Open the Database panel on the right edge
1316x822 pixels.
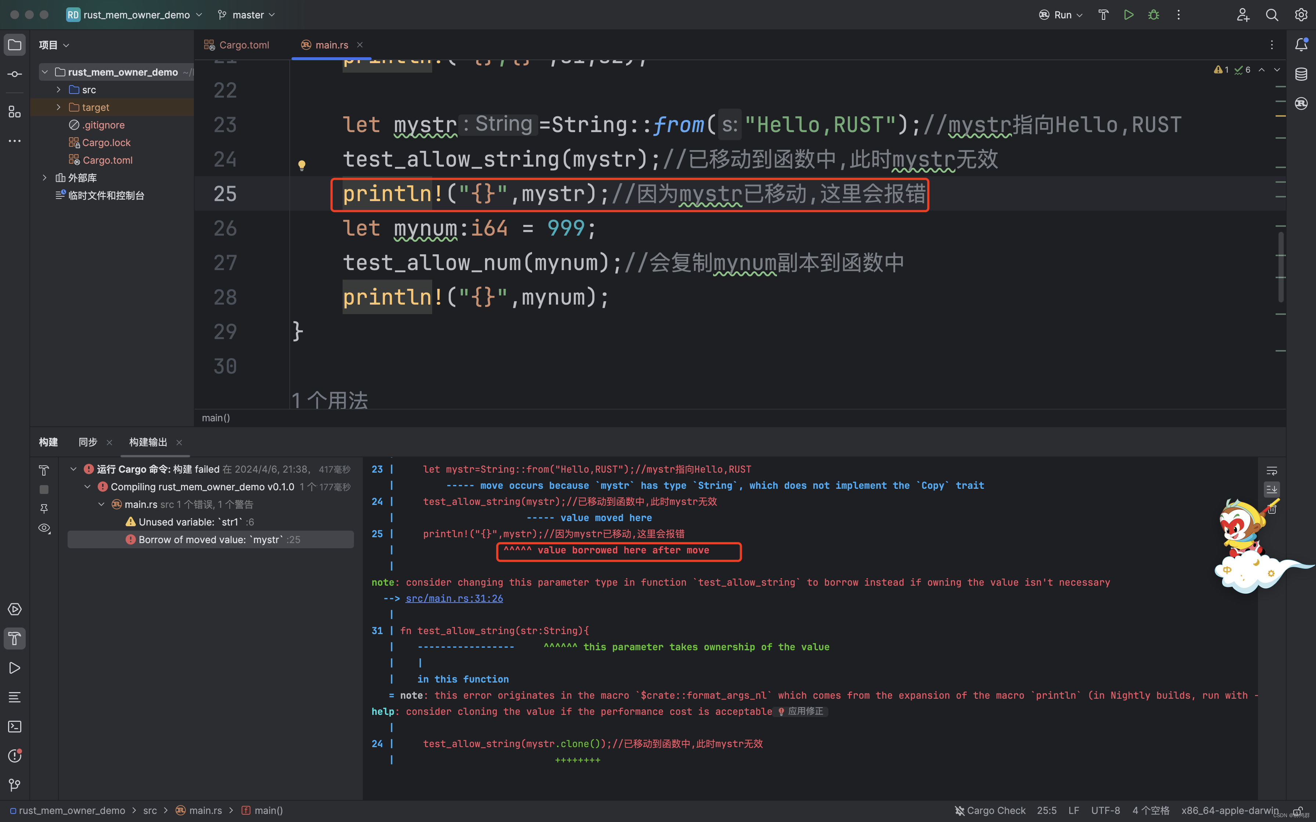(x=1302, y=74)
